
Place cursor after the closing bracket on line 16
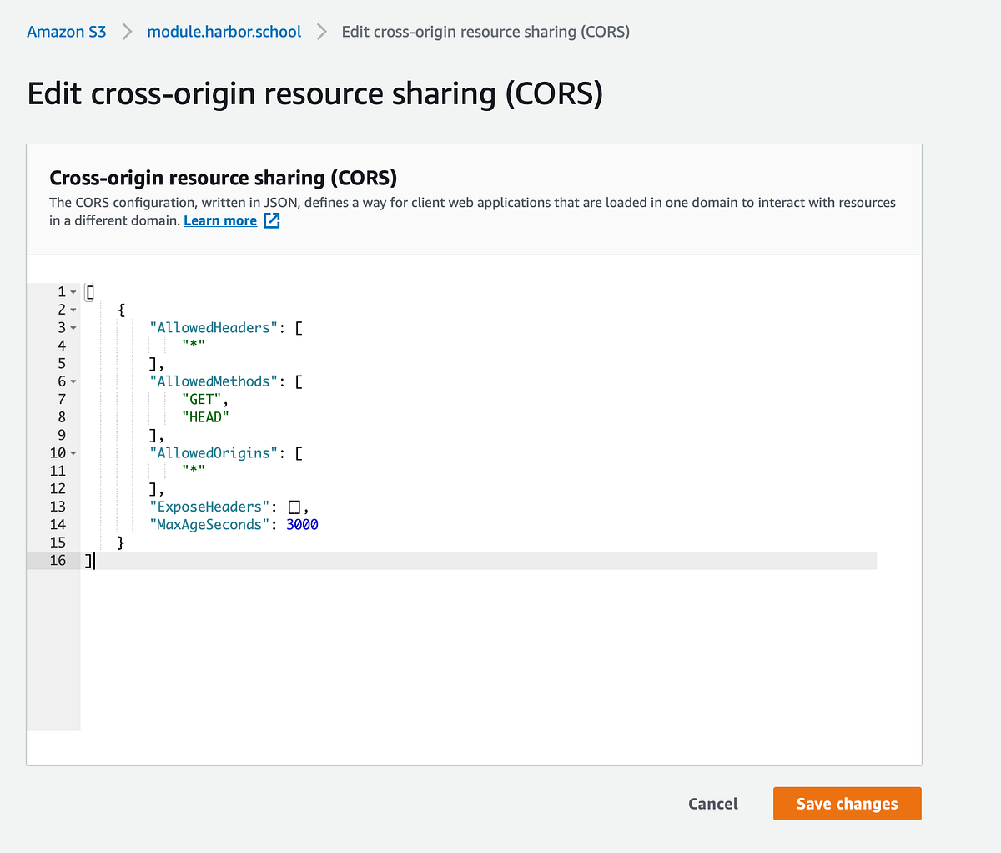[x=93, y=560]
